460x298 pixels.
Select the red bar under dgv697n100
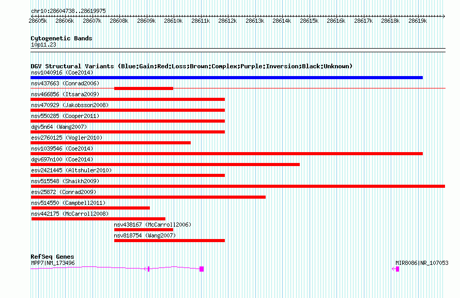pyautogui.click(x=165, y=165)
